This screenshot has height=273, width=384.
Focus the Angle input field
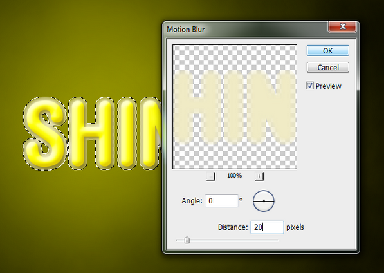221,201
